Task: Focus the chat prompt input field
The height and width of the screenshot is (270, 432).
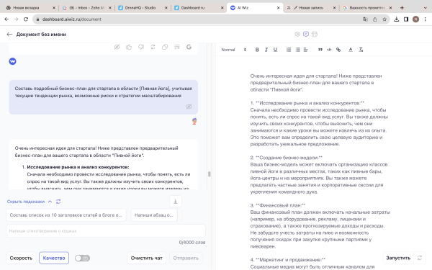Action: tap(106, 231)
